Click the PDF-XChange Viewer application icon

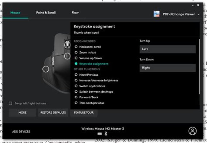157,14
